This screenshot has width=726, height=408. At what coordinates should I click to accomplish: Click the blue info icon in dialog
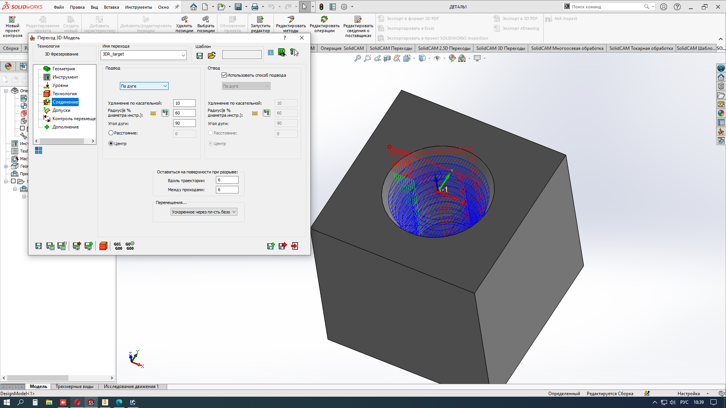click(x=271, y=53)
